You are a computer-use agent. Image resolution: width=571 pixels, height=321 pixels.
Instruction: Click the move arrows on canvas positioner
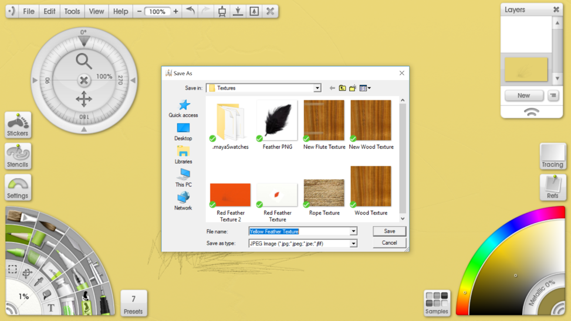click(x=84, y=99)
